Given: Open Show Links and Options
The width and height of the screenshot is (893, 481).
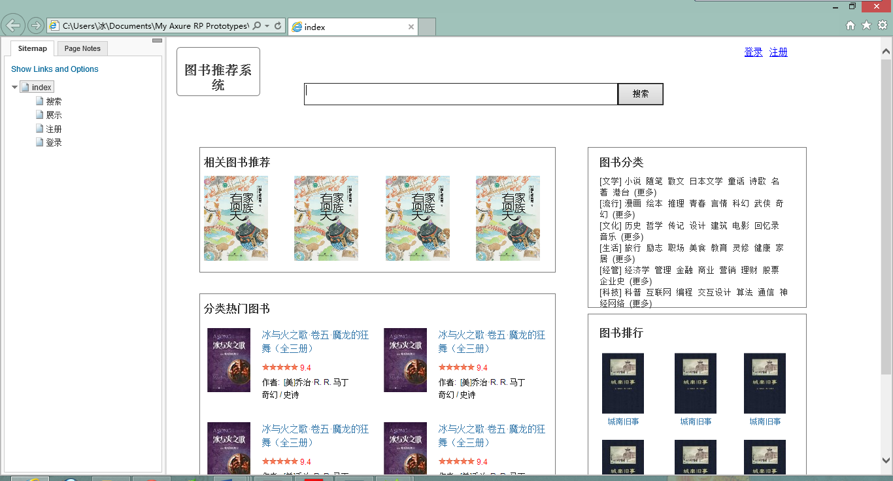Looking at the screenshot, I should 55,69.
